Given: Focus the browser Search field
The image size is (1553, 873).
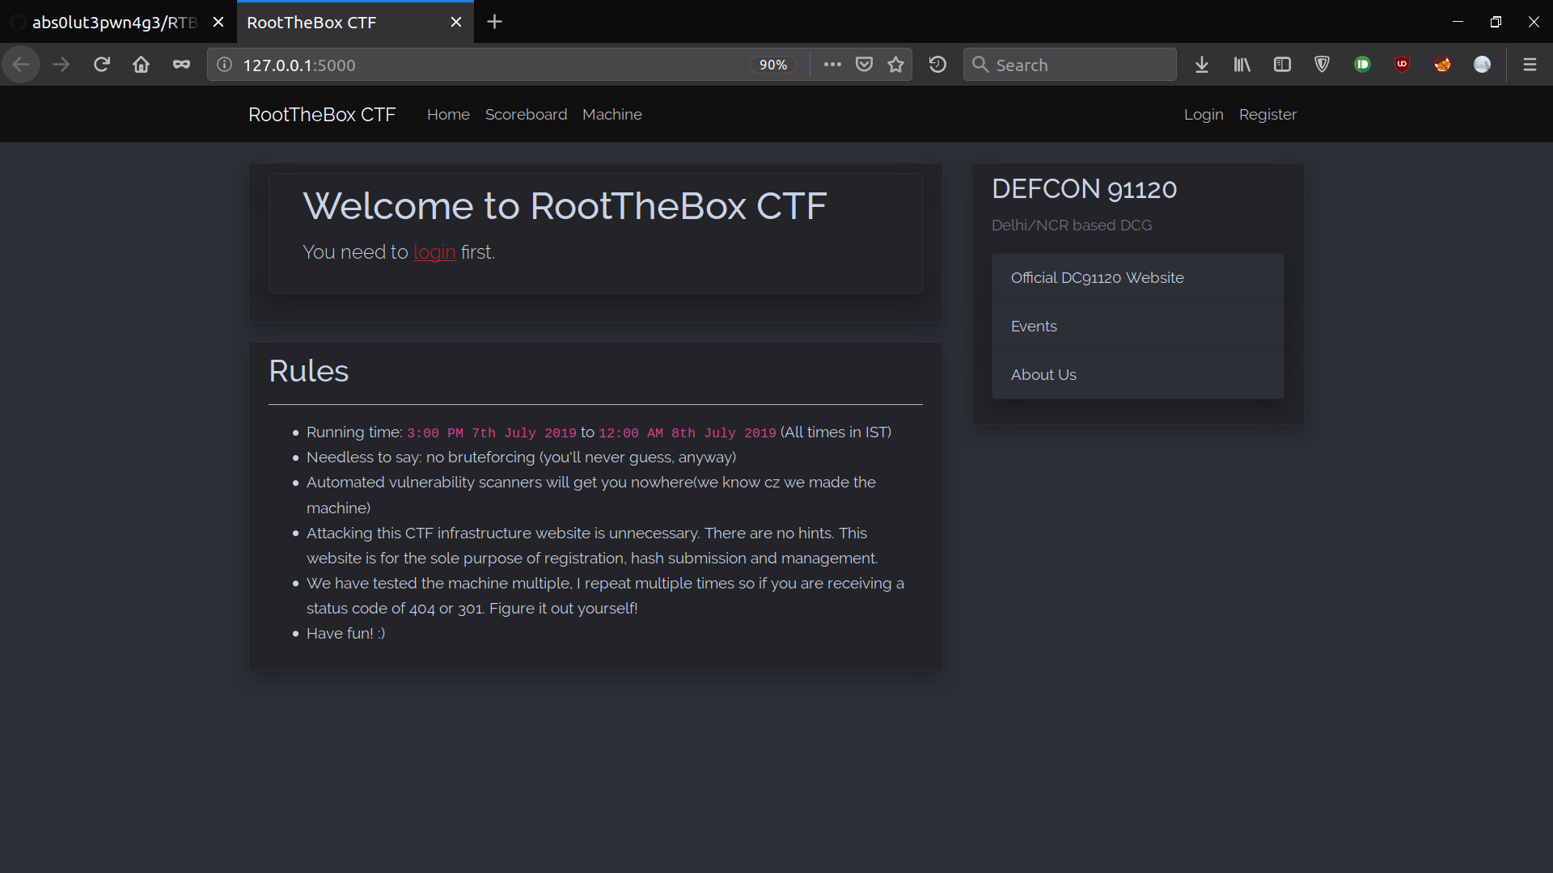Looking at the screenshot, I should (x=1080, y=65).
